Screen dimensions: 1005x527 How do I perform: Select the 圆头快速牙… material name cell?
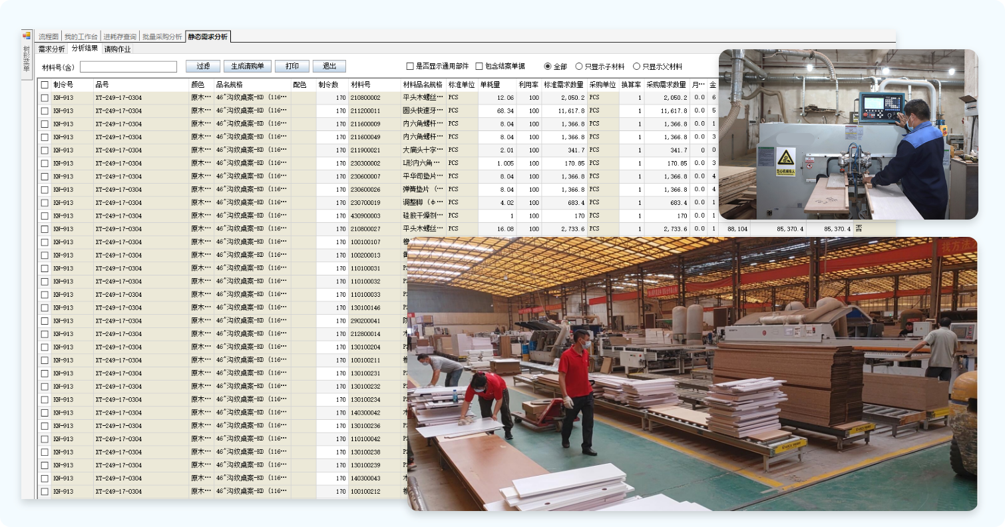(x=423, y=111)
